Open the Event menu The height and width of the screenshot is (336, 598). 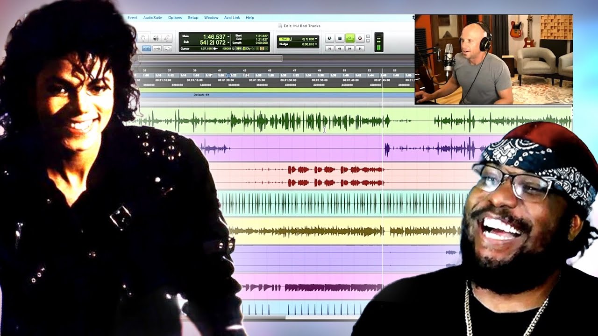pos(132,18)
